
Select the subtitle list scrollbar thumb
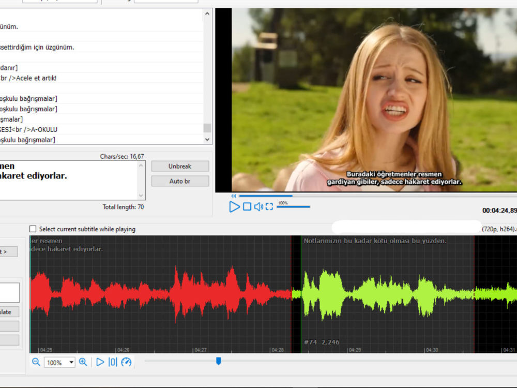pos(207,128)
